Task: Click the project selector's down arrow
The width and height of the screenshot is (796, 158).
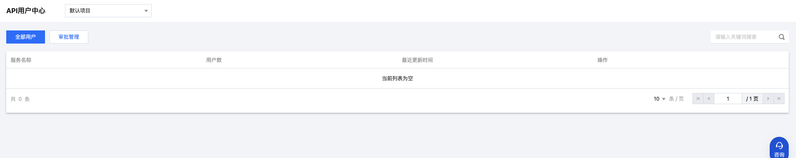Action: (x=146, y=11)
